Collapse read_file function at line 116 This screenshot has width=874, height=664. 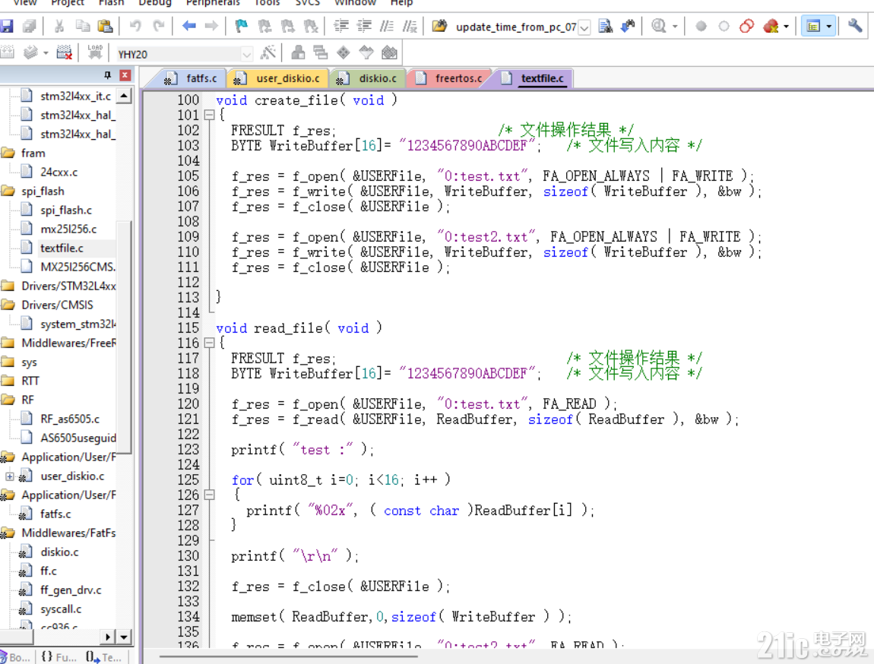point(210,343)
